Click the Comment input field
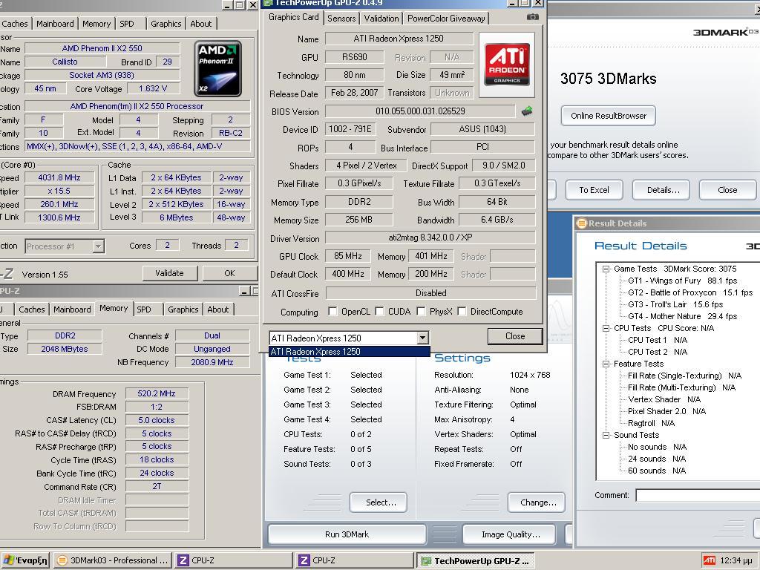The image size is (760, 570). [698, 495]
